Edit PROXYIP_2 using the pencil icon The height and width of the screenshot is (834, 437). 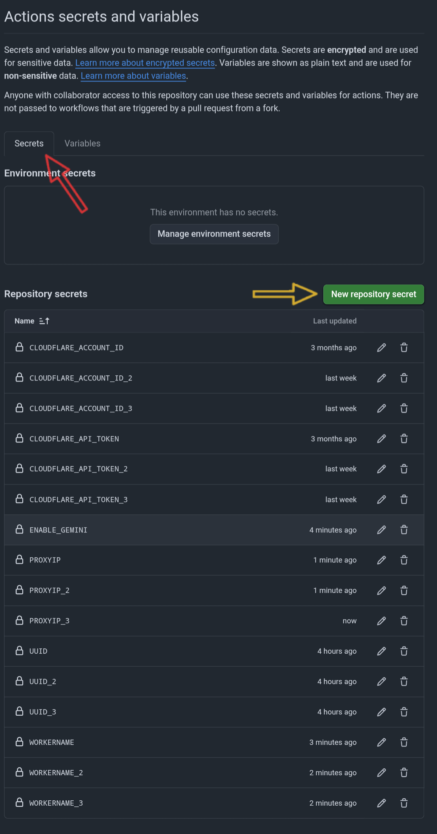click(382, 590)
